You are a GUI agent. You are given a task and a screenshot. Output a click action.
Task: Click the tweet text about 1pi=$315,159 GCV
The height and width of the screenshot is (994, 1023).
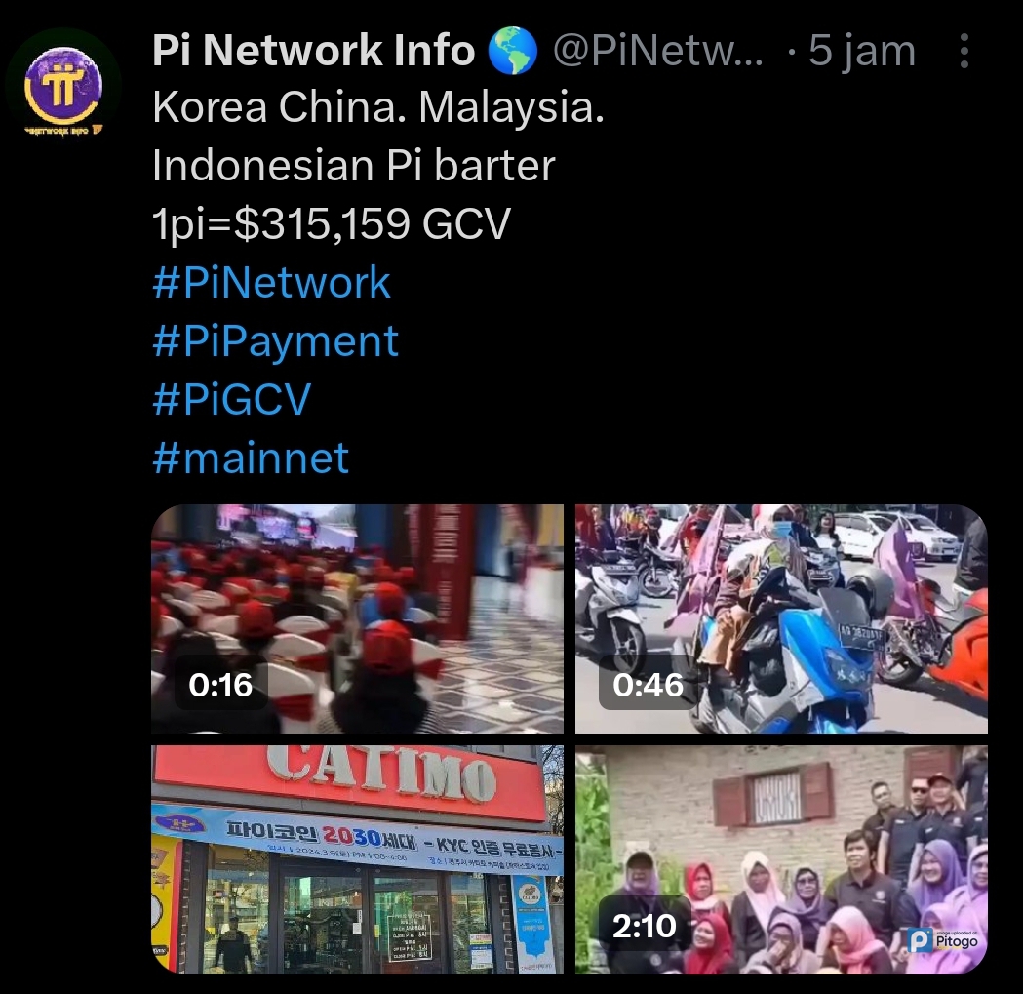331,224
